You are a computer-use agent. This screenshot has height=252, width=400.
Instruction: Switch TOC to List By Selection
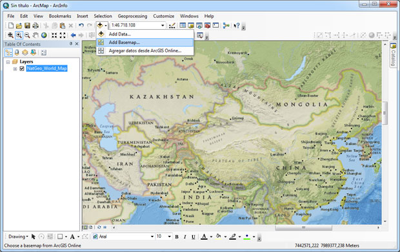coord(33,52)
